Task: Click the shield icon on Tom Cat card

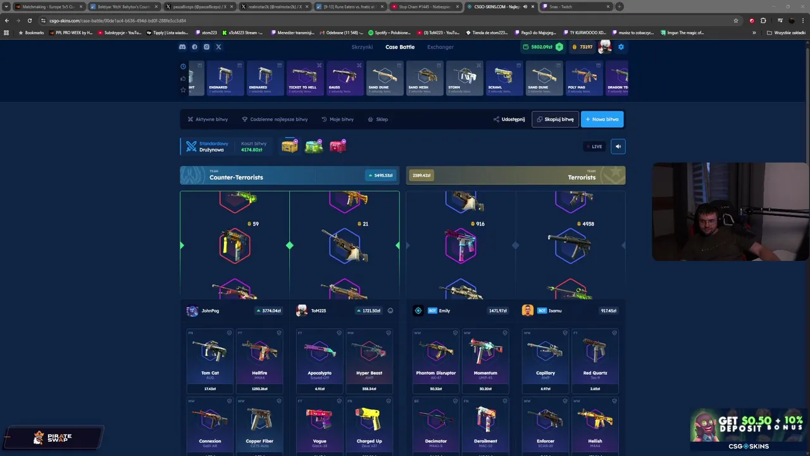Action: pyautogui.click(x=229, y=333)
